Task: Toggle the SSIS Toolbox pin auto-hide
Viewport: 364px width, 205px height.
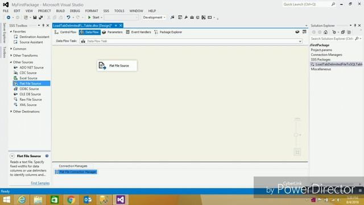Action: (43, 25)
